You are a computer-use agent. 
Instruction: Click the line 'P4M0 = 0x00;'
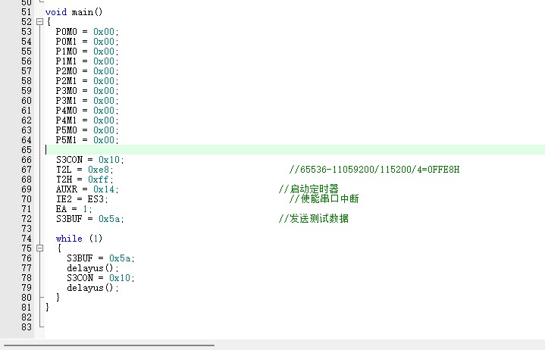87,111
